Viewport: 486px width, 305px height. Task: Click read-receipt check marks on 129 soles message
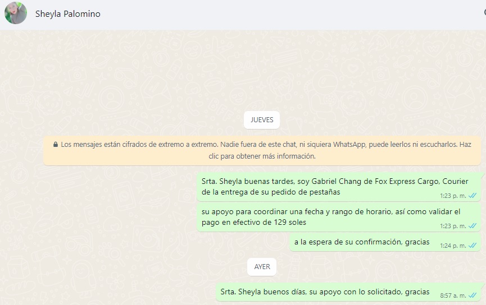[x=473, y=226]
